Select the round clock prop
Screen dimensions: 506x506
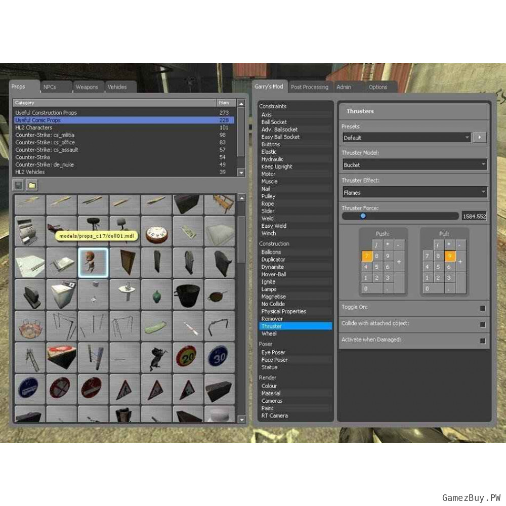(156, 231)
